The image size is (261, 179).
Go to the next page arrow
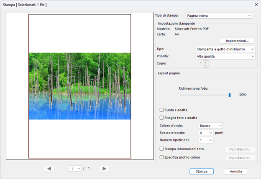tap(104, 169)
